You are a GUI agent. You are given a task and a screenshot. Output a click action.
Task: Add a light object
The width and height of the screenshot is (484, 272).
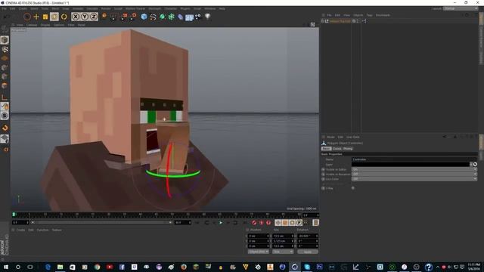coord(207,17)
